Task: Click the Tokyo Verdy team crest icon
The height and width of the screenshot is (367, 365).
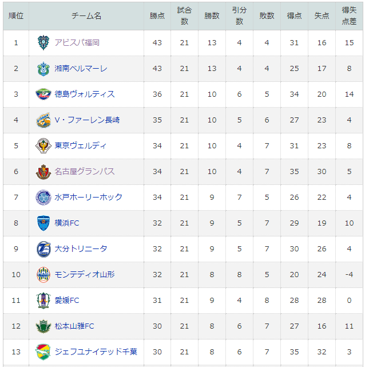Action: point(43,145)
